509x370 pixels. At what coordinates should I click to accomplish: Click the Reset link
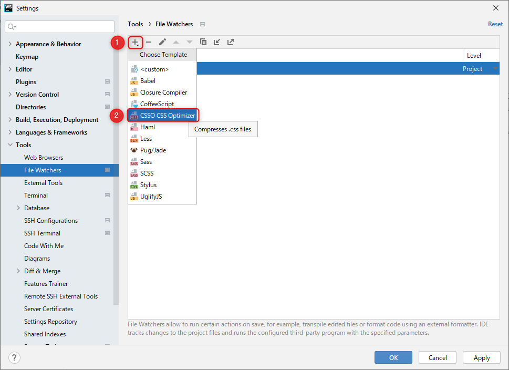495,24
